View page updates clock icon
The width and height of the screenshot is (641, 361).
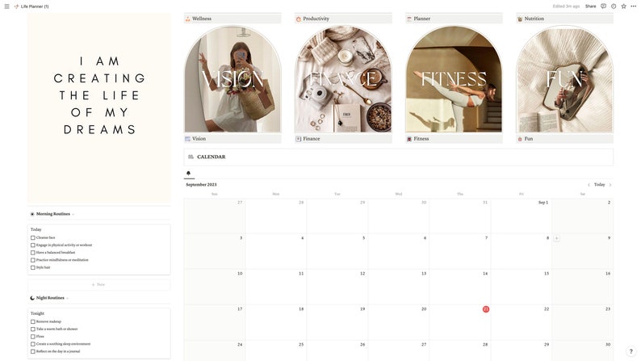614,6
